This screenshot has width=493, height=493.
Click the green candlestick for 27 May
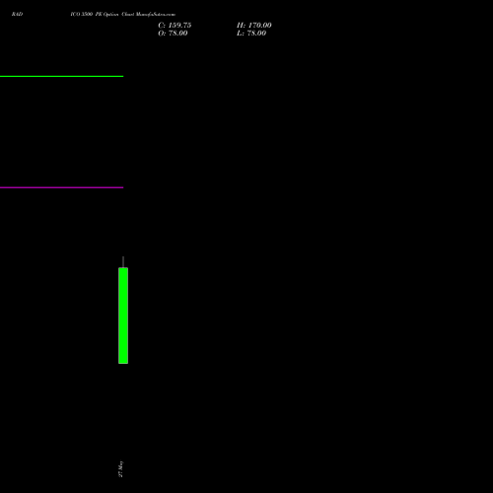pos(123,316)
